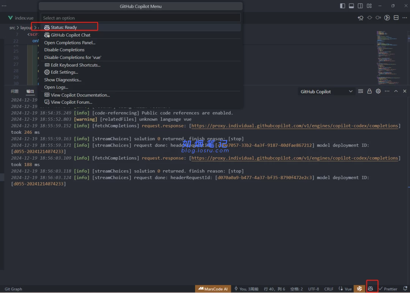Open completions URL in the 18:56:03.109 log line
The height and width of the screenshot is (293, 410).
pyautogui.click(x=295, y=158)
